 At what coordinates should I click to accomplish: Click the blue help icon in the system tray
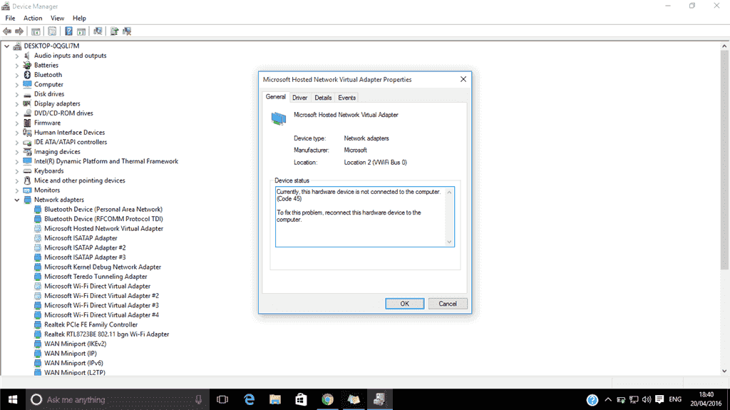tap(592, 400)
